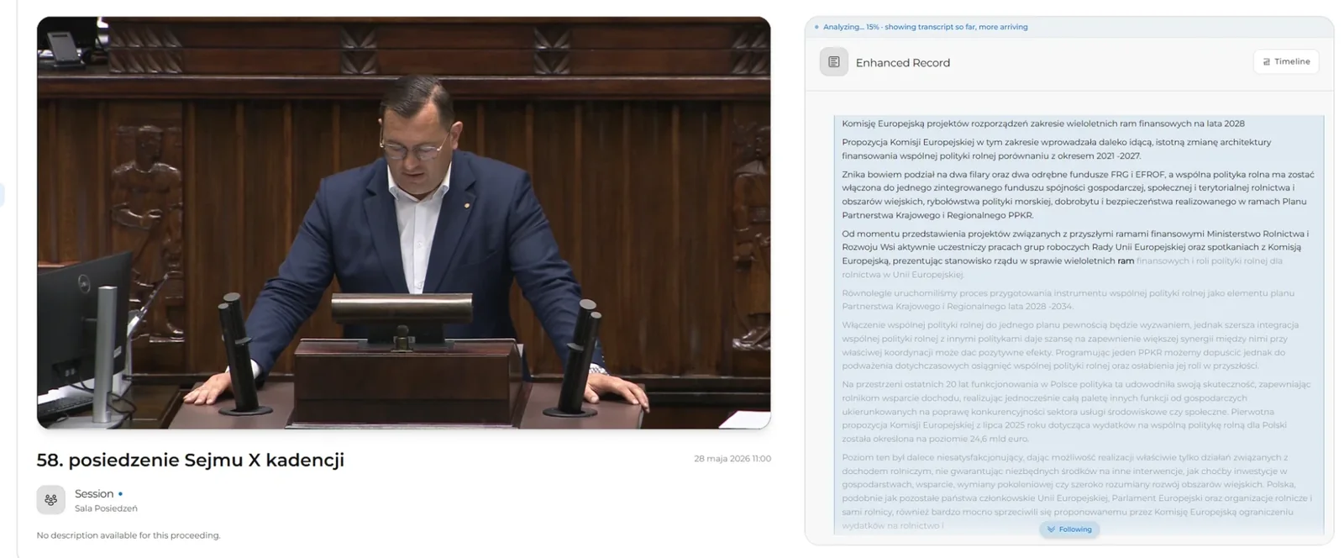
Task: Click the 'Sala Posiedzeń' location text
Action: tap(106, 508)
